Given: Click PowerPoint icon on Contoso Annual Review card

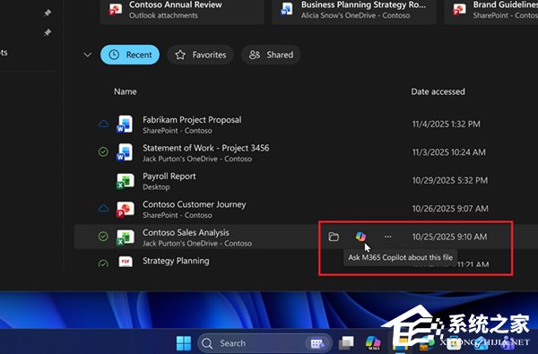Looking at the screenshot, I should point(116,9).
